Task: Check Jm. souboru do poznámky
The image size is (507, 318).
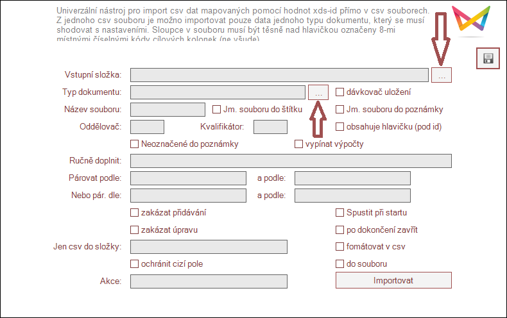Action: point(340,110)
